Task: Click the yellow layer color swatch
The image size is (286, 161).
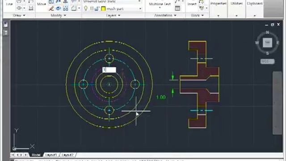Action: (103, 8)
